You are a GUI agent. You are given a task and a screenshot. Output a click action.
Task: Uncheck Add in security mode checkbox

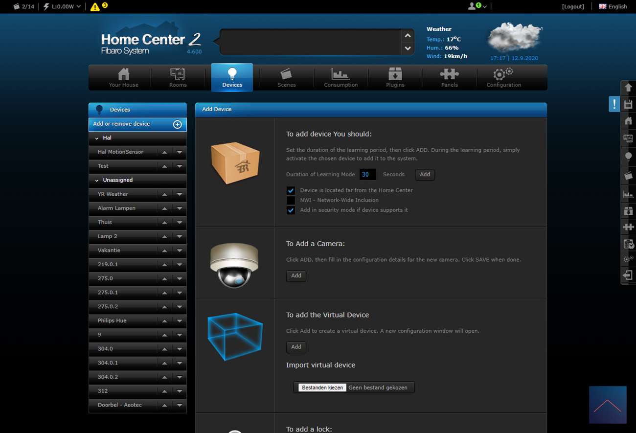point(291,210)
